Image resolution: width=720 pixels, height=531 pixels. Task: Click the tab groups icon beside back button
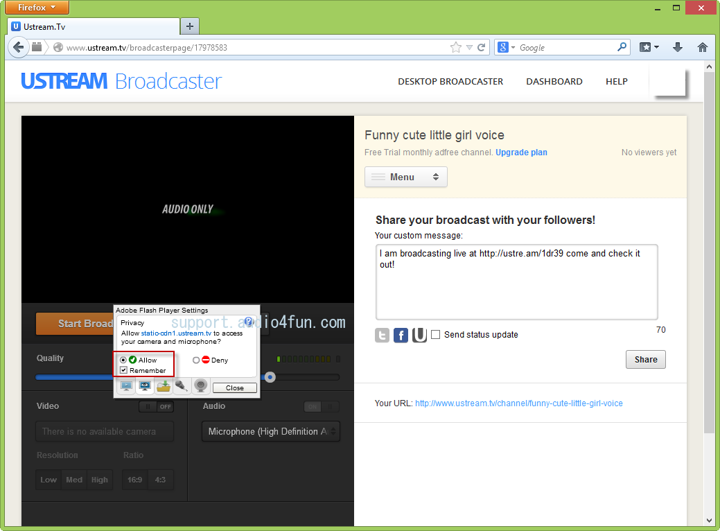pyautogui.click(x=37, y=47)
